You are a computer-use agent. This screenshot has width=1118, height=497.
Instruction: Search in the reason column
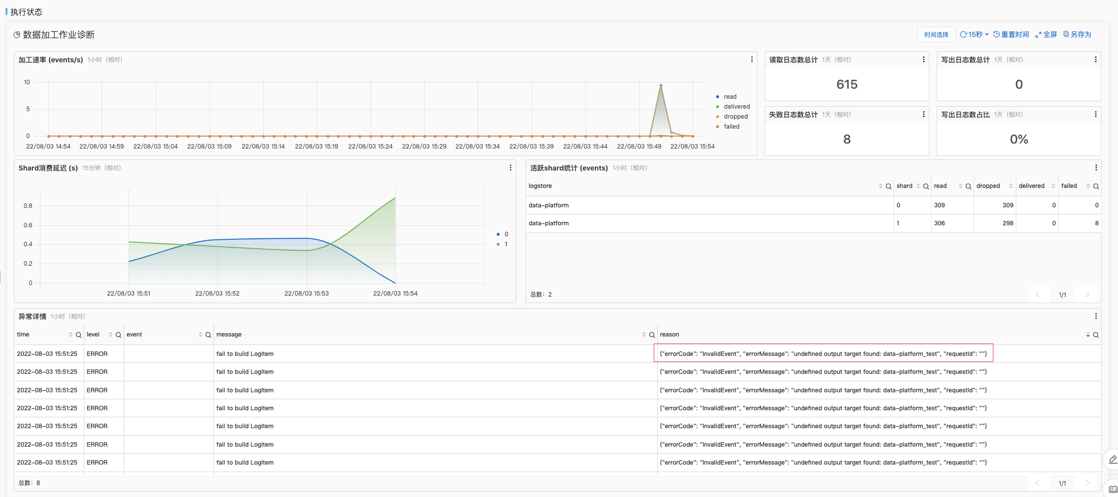pos(1096,335)
